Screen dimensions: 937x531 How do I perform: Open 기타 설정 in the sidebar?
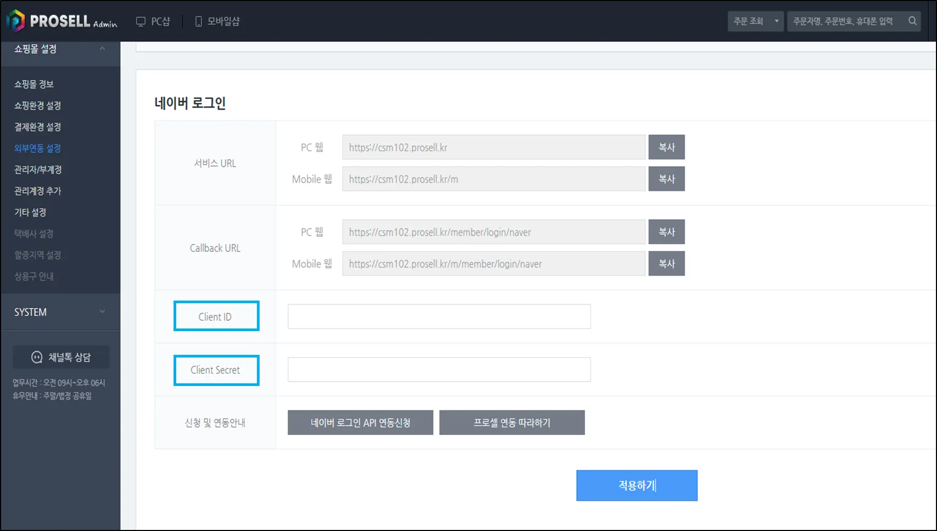click(x=30, y=213)
